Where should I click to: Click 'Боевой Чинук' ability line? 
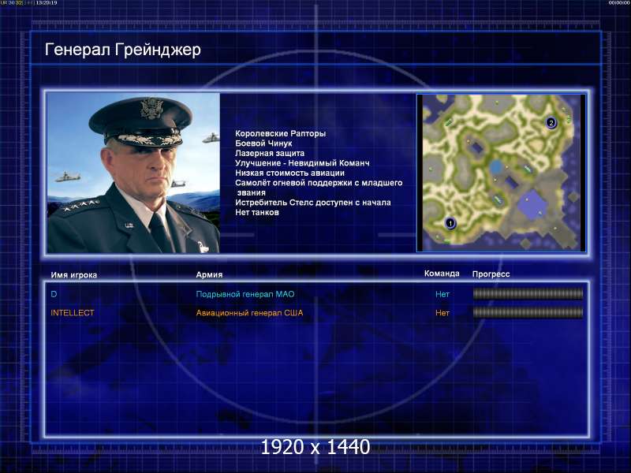[x=263, y=143]
